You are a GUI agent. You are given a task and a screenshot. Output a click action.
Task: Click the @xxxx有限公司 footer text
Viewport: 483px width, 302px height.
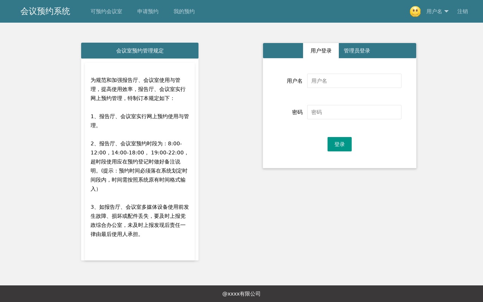pos(241,294)
